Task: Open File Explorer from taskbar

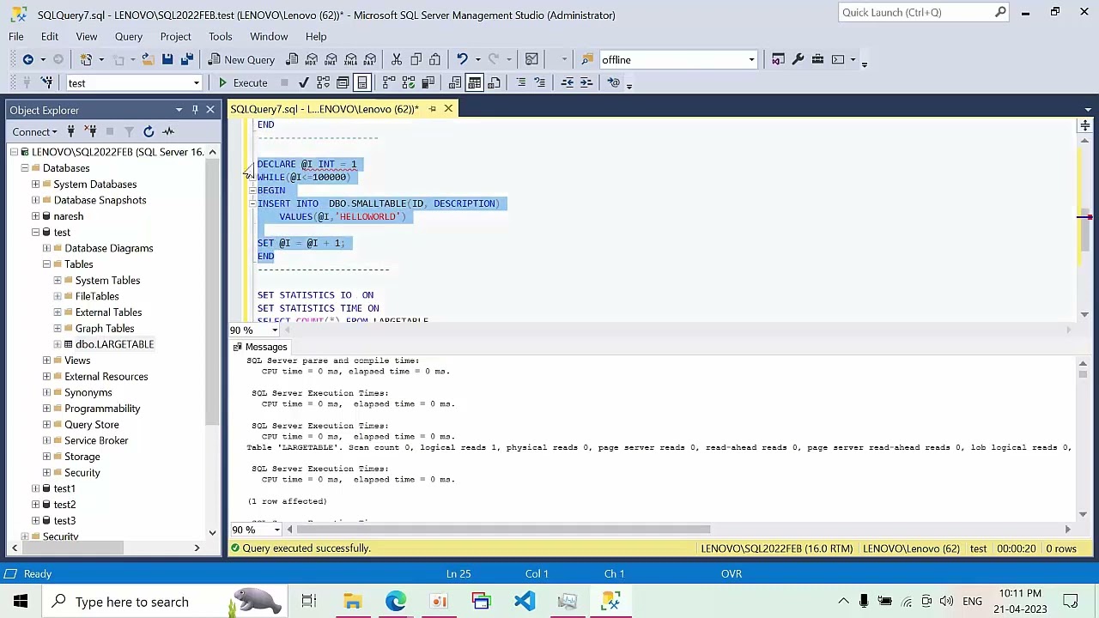Action: 352,602
